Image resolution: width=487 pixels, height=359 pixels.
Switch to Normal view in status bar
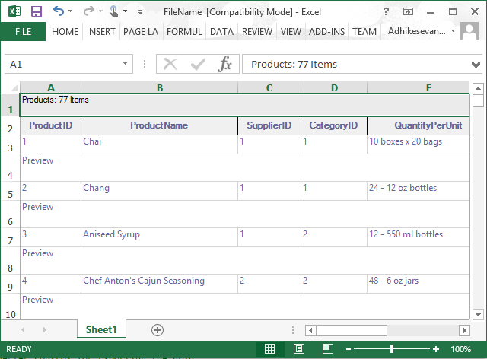[269, 349]
